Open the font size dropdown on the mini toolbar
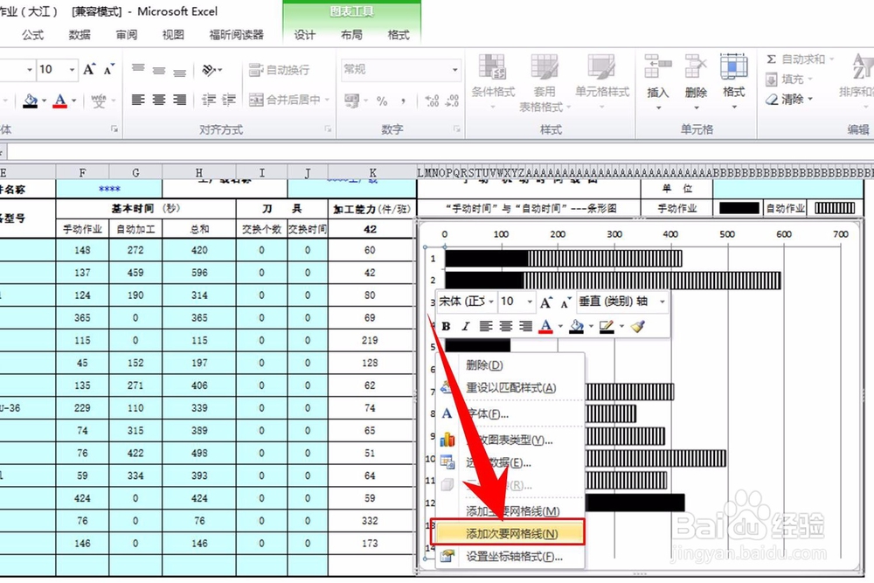This screenshot has height=583, width=874. 529,302
